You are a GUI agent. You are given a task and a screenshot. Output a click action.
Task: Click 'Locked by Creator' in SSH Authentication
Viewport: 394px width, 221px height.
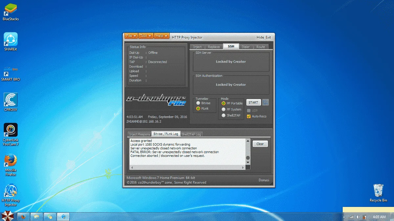[231, 84]
